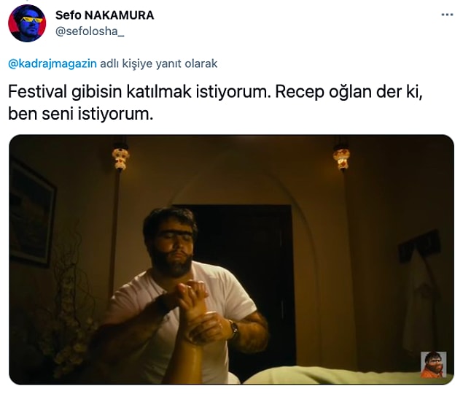
Task: Click the second line "ben seni istiyorum."
Action: click(81, 114)
